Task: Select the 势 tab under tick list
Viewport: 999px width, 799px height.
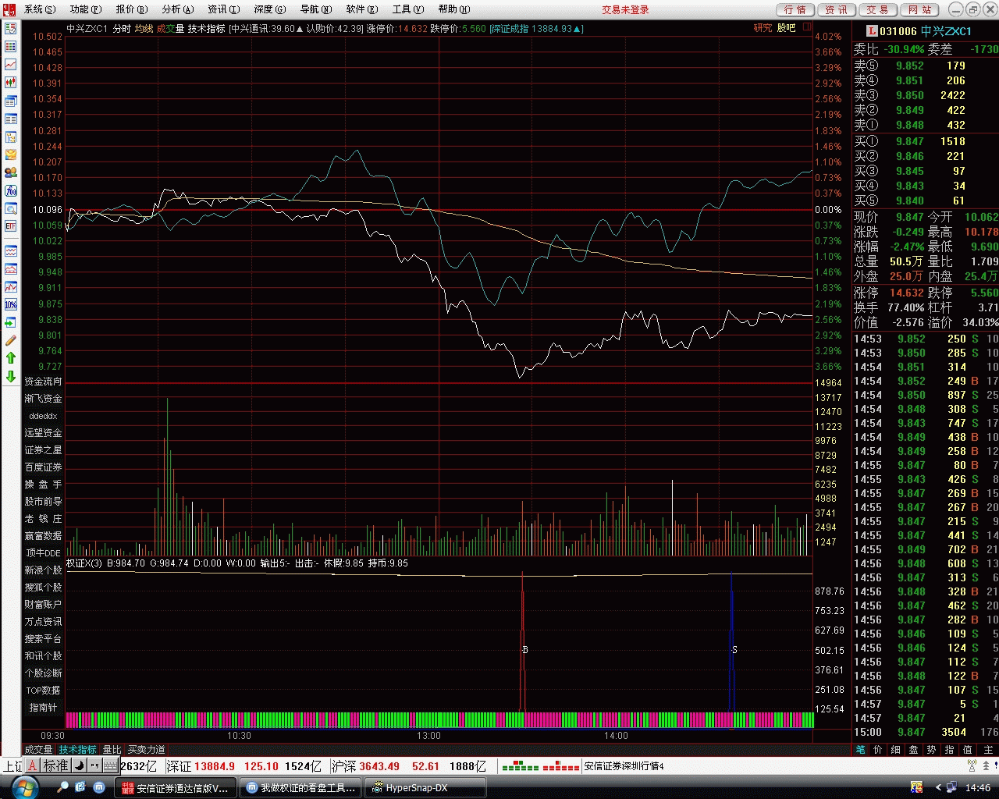Action: 931,750
